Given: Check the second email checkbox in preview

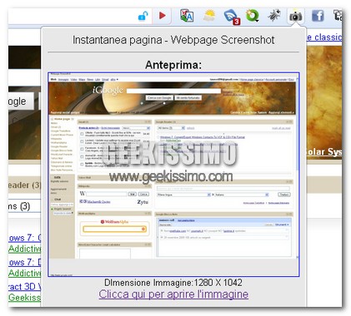Looking at the screenshot, I should 82,141.
